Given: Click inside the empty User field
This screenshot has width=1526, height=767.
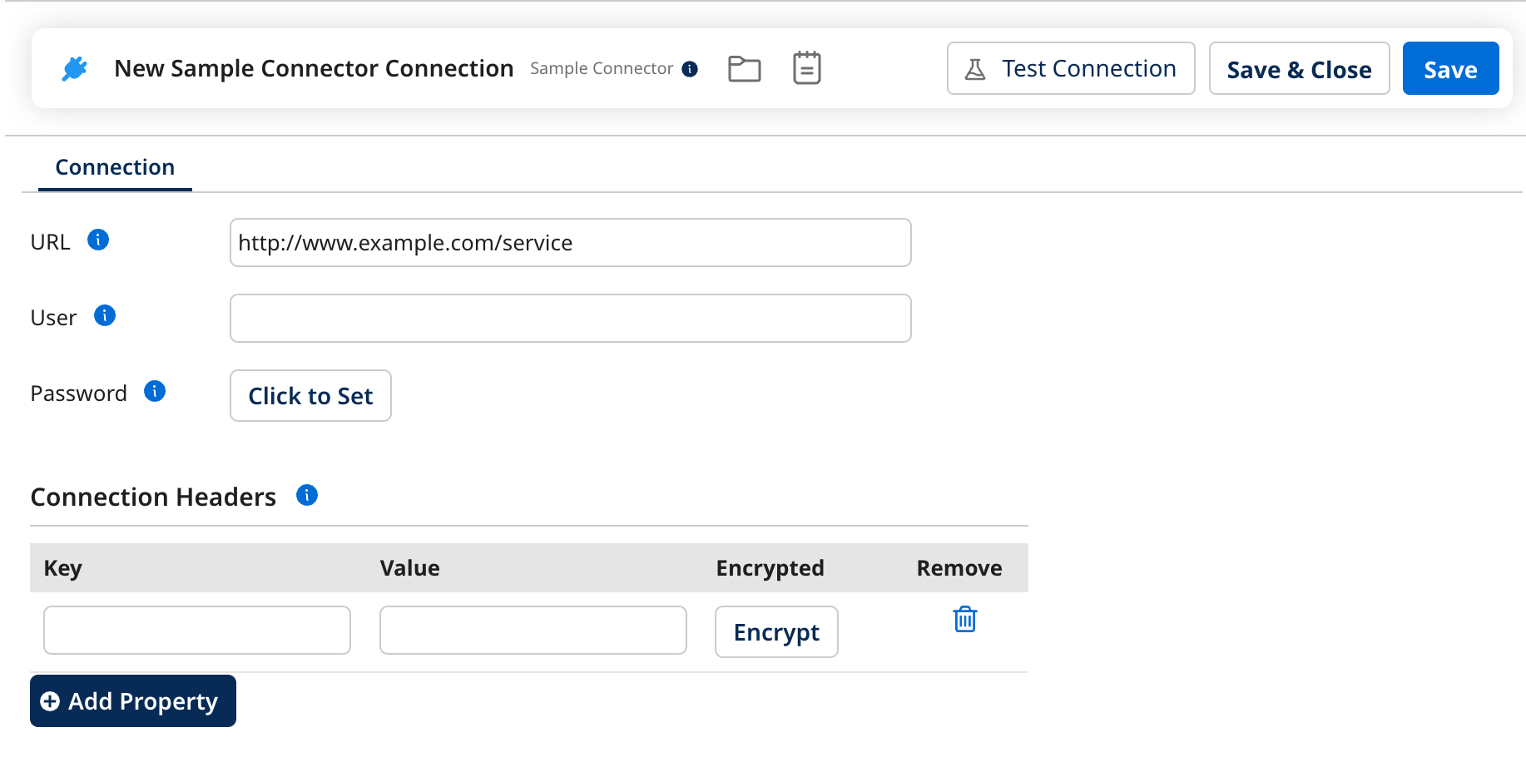Looking at the screenshot, I should click(570, 318).
